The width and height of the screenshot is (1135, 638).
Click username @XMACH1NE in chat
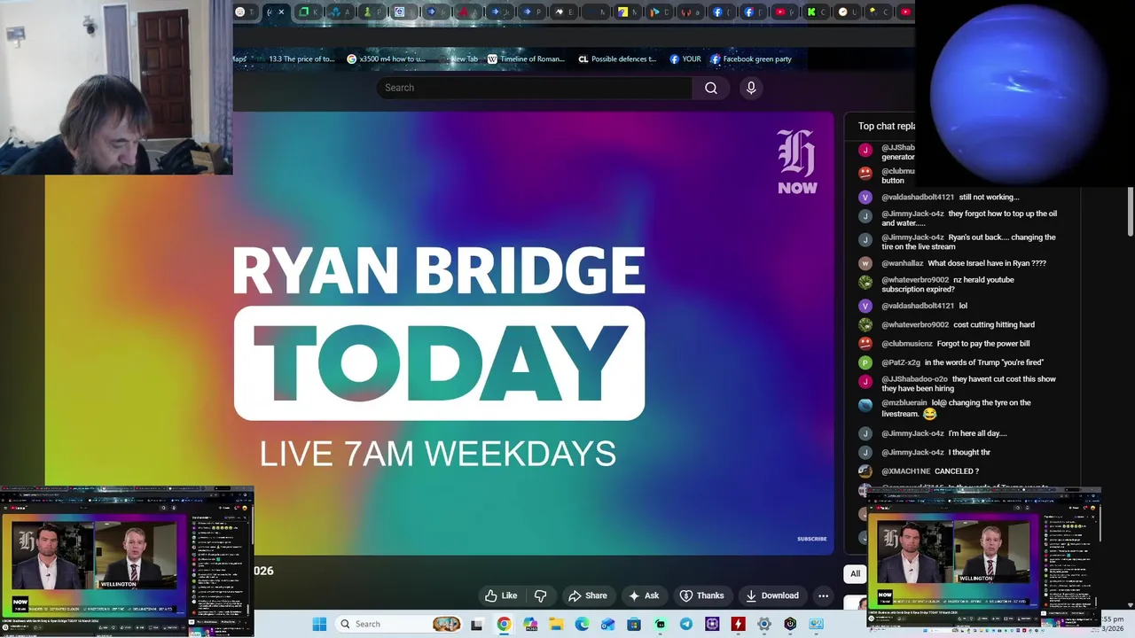[x=905, y=471]
